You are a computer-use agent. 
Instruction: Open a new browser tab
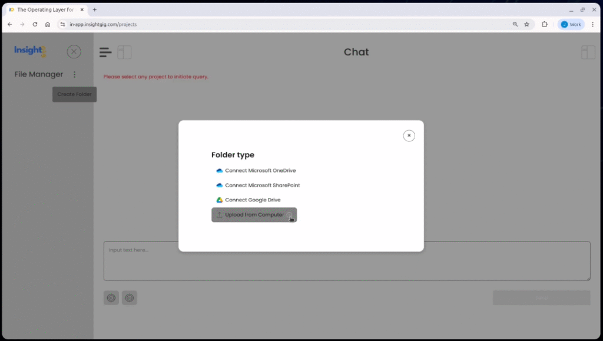click(95, 9)
